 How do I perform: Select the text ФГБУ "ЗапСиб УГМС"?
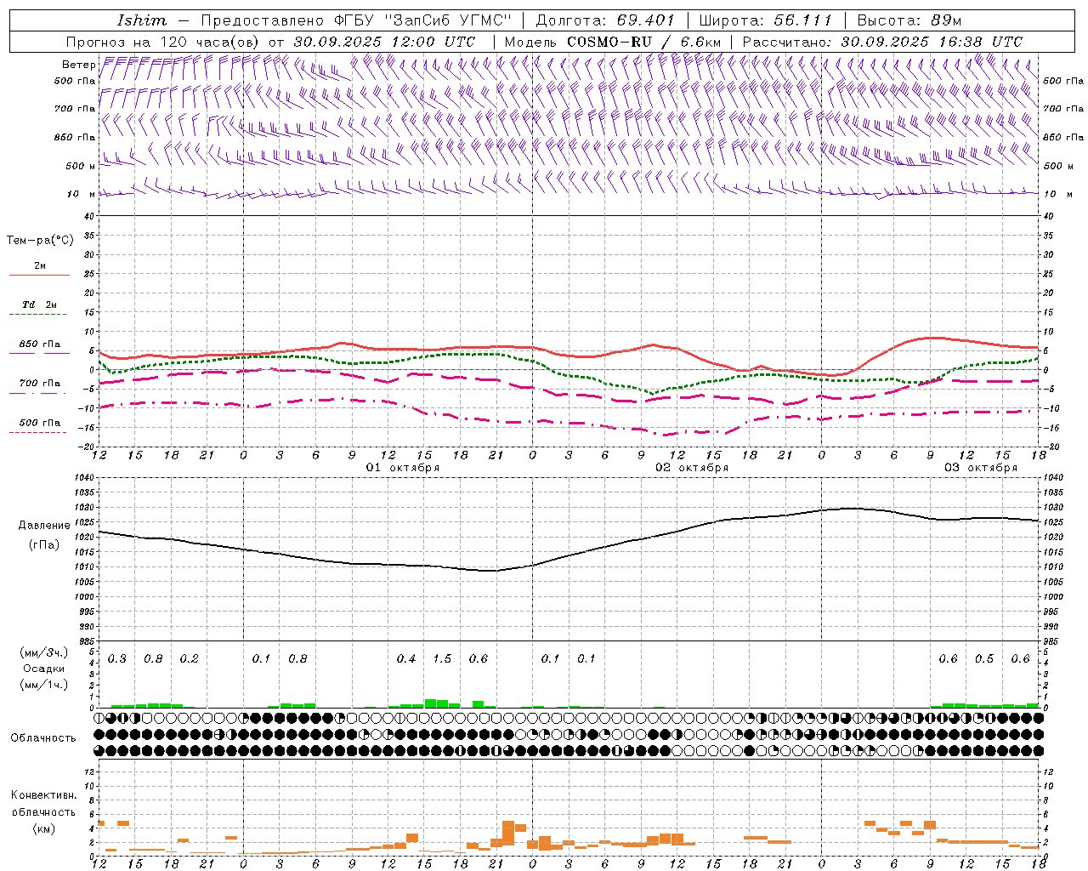tap(424, 20)
